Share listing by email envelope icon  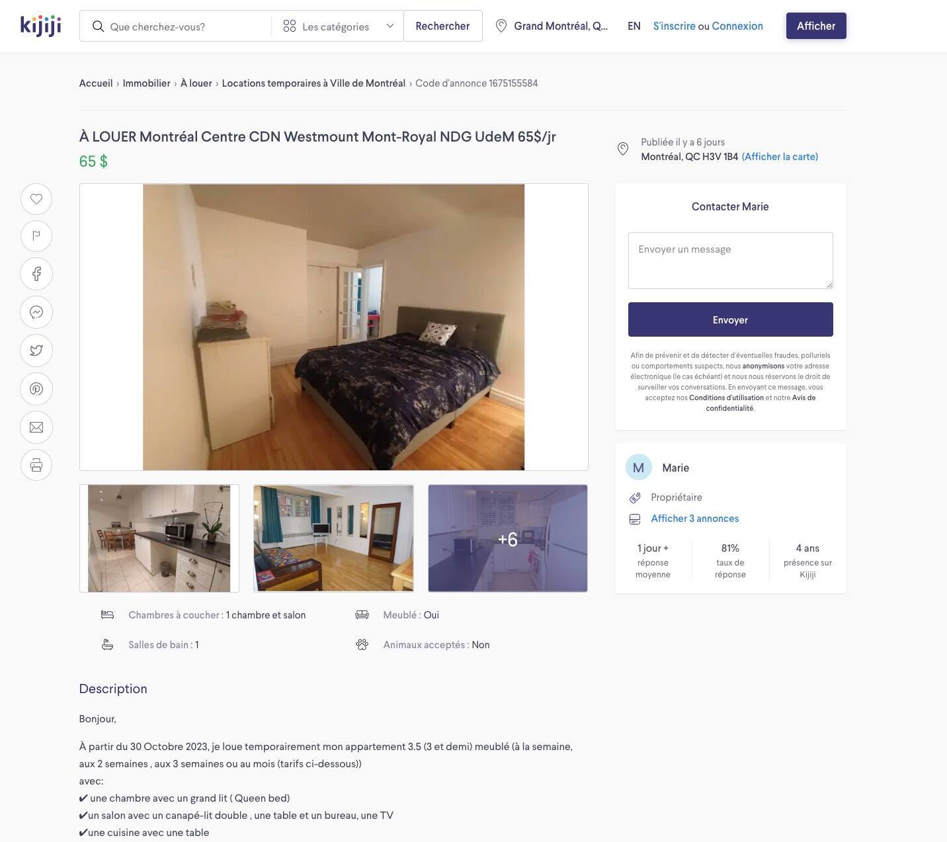click(36, 427)
